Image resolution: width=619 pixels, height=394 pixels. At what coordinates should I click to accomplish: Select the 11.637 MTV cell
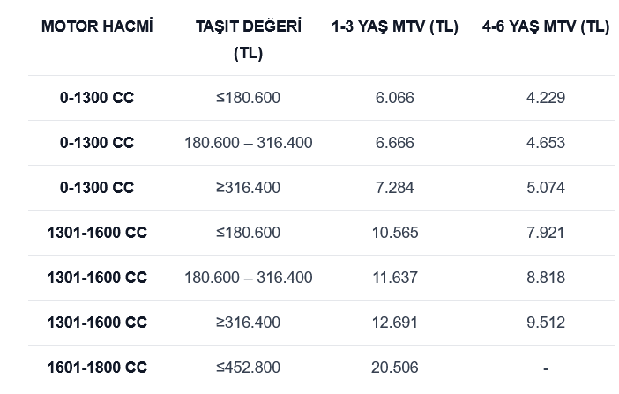coord(394,278)
